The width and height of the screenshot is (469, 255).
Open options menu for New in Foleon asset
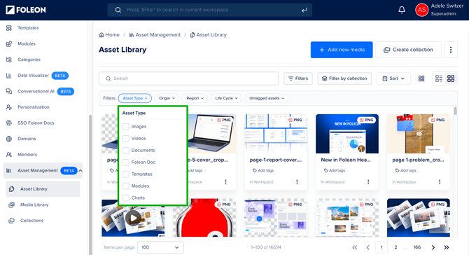pos(368,182)
